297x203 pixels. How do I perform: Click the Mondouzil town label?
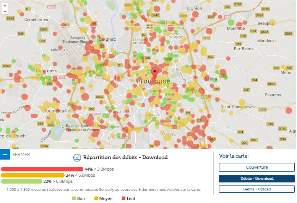tap(267, 41)
